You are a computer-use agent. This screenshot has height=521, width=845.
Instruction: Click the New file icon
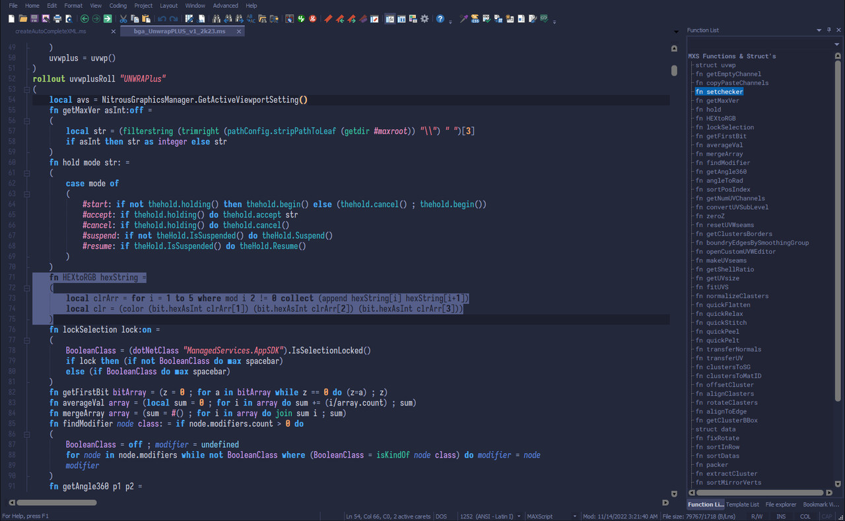[x=11, y=18]
